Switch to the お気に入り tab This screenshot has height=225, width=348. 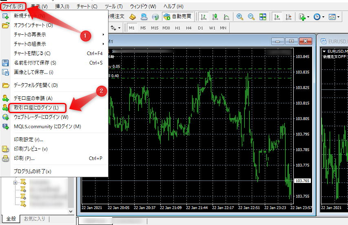tap(35, 219)
